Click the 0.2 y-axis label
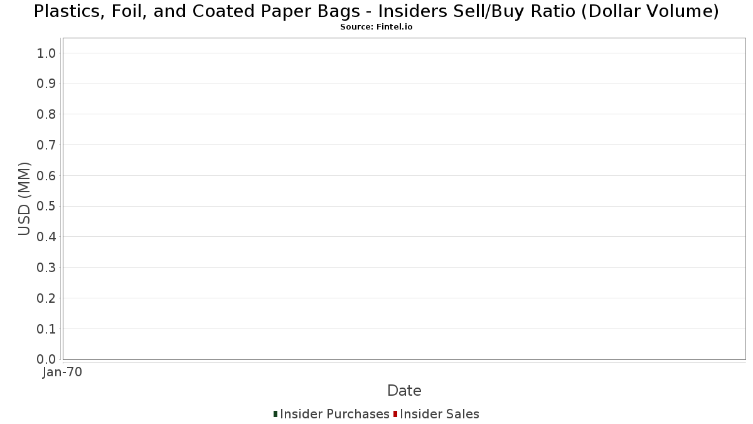This screenshot has width=753, height=424. pyautogui.click(x=47, y=298)
